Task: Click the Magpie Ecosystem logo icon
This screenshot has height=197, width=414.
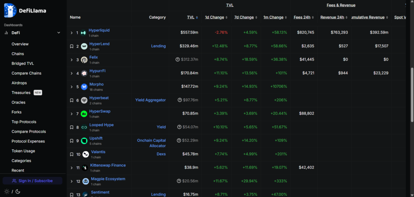Action: pos(86,181)
